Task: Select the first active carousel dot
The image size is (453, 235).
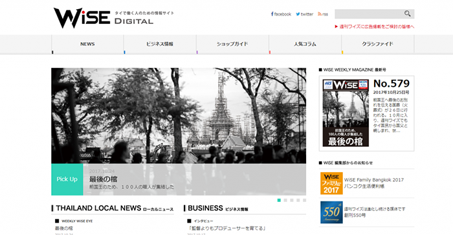Action: [x=279, y=200]
